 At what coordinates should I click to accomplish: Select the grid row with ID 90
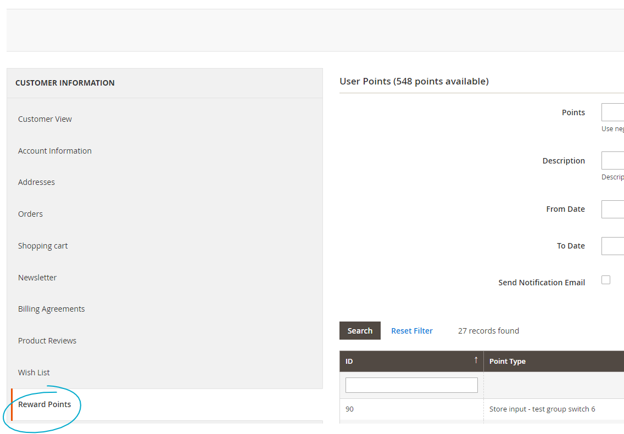tap(411, 409)
